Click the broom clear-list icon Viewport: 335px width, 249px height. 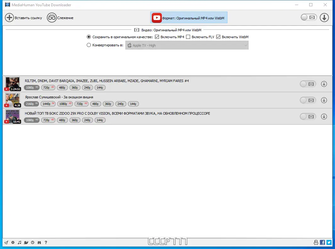(6, 242)
